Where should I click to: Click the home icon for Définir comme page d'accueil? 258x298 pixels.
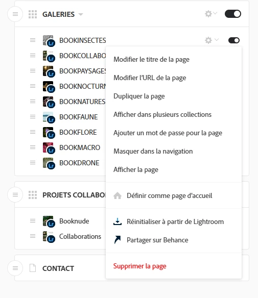coord(118,195)
